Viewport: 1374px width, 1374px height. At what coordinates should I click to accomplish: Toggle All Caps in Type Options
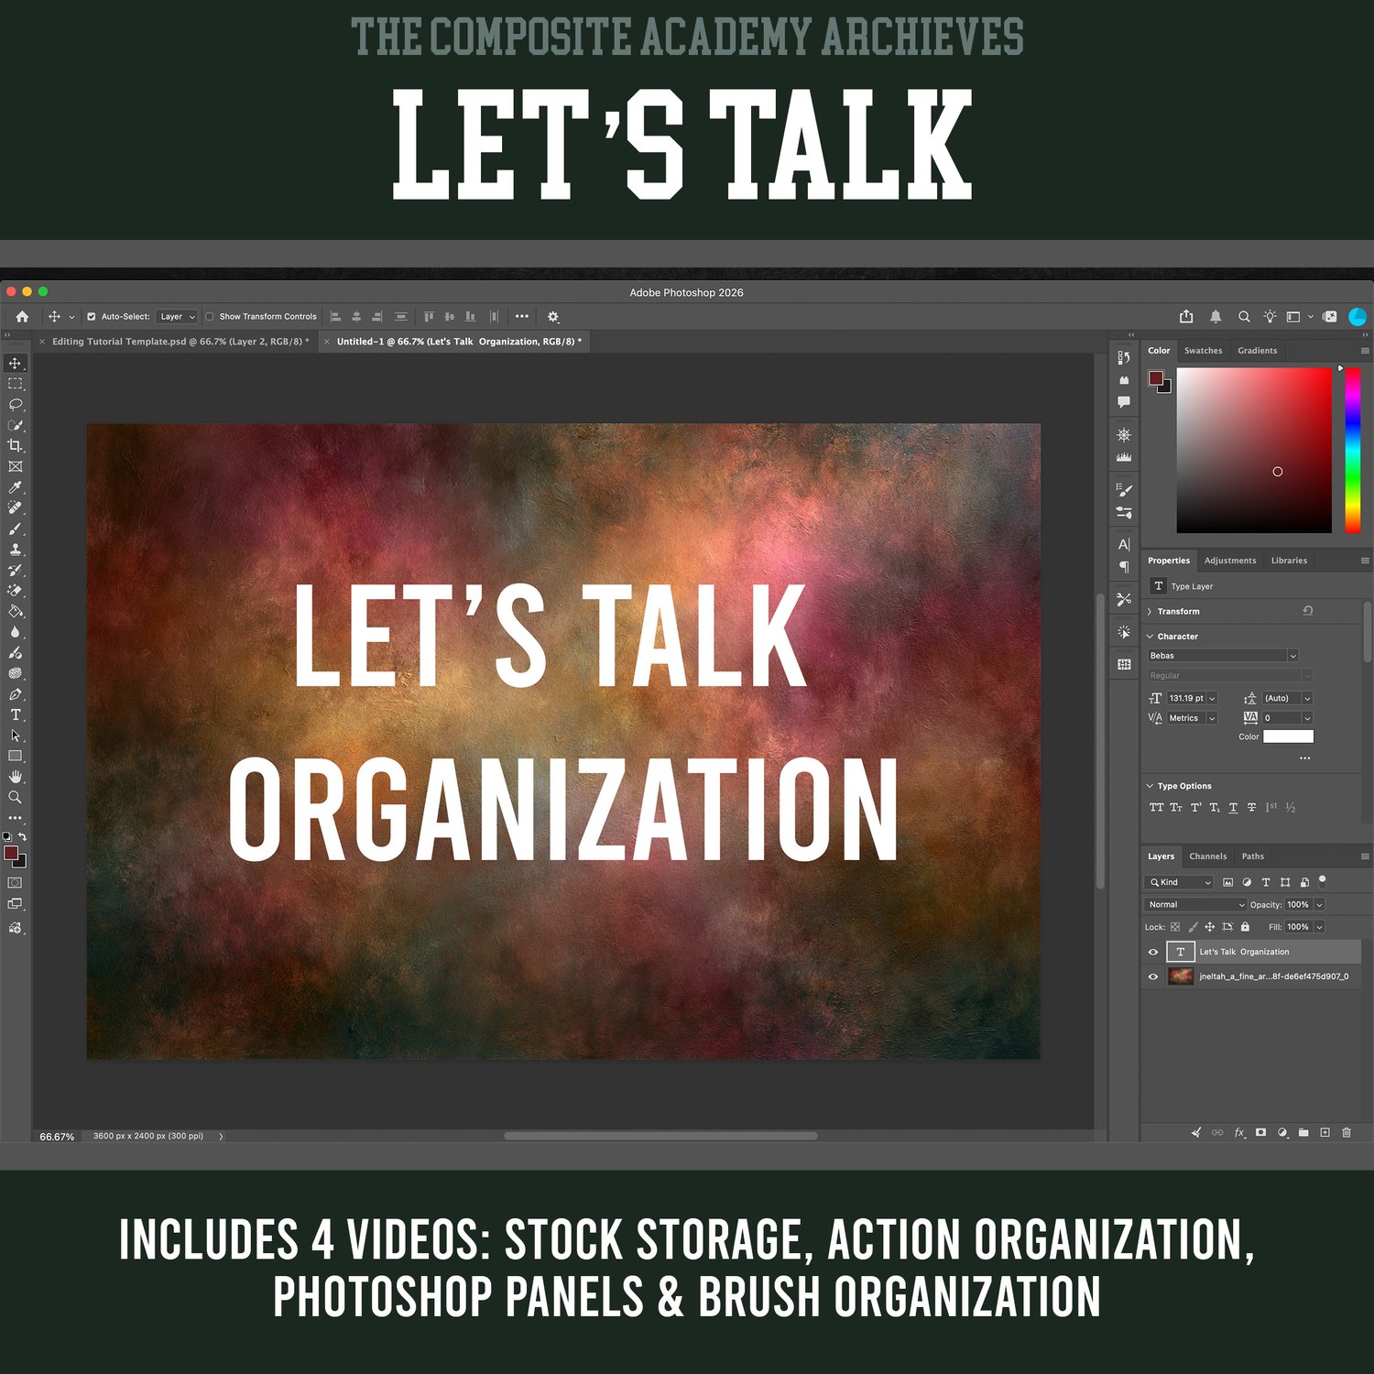(x=1156, y=808)
